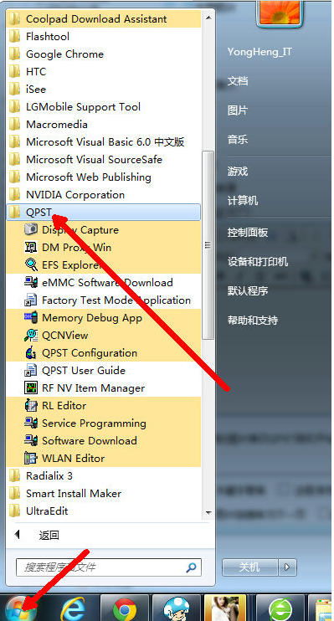Launch Memory Debug App icon
This screenshot has width=334, height=621.
tap(30, 318)
